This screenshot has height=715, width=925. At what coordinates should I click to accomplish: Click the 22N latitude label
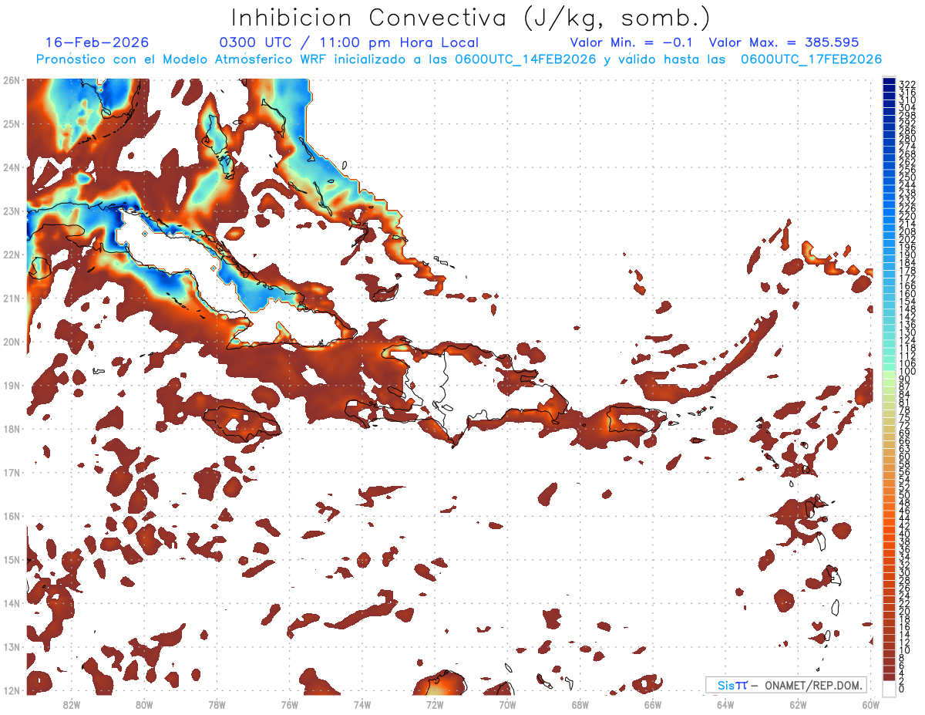click(x=12, y=255)
